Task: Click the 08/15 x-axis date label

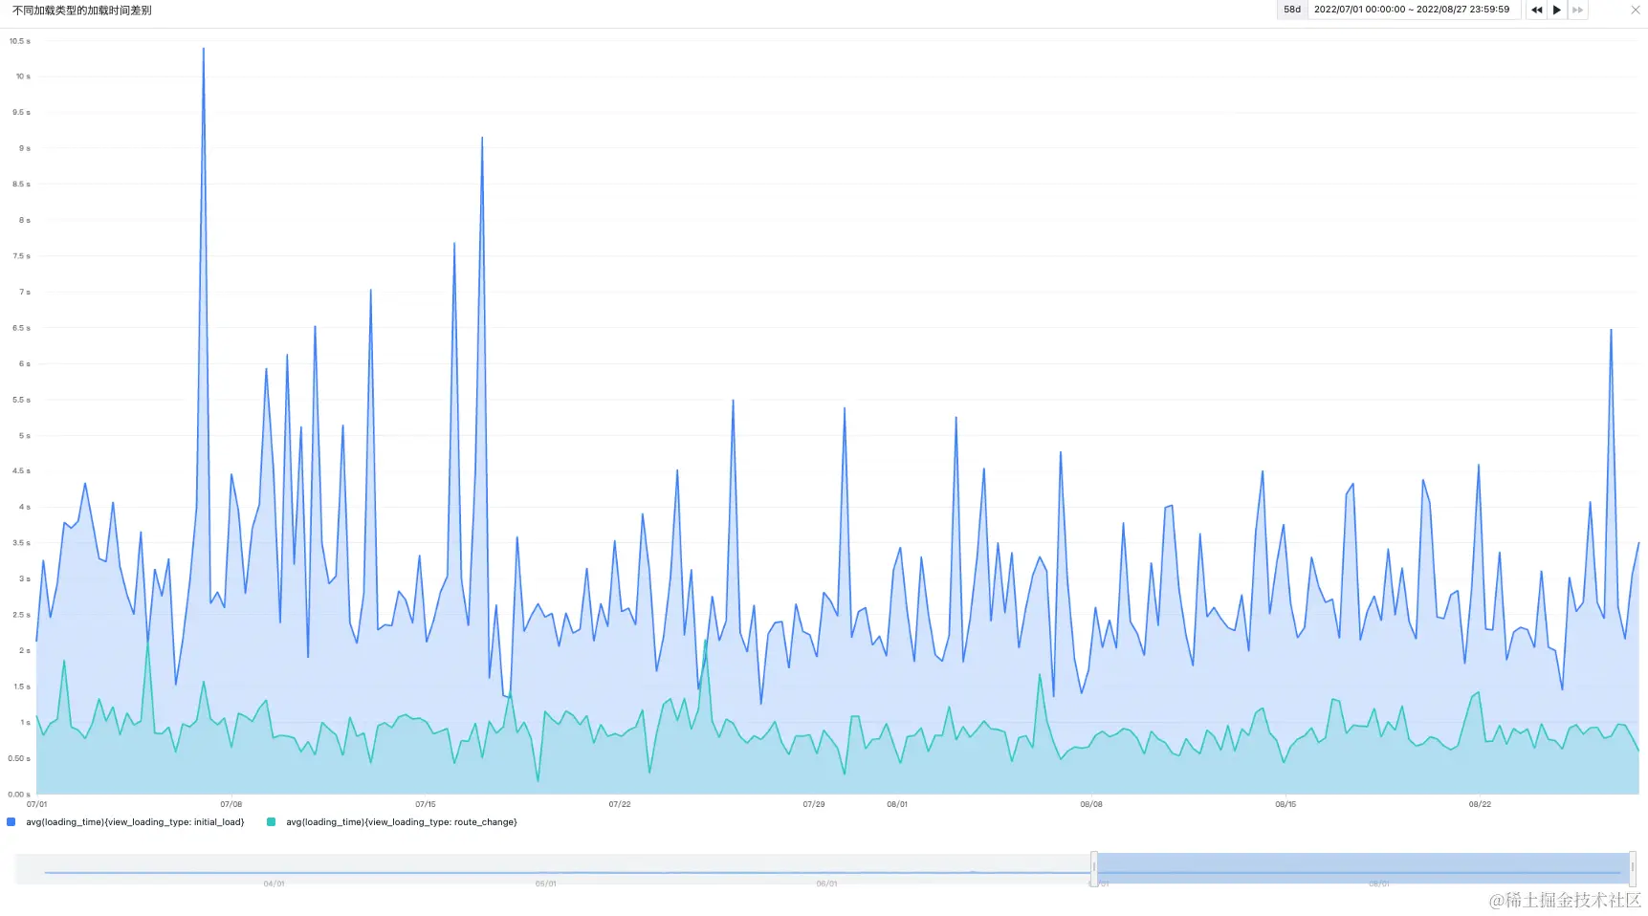Action: (1285, 804)
